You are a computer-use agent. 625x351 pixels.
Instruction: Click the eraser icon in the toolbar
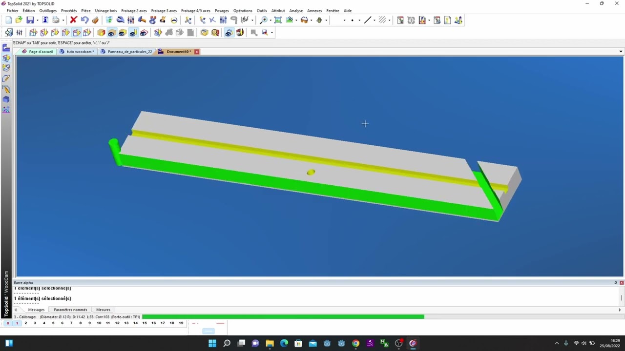[x=95, y=20]
